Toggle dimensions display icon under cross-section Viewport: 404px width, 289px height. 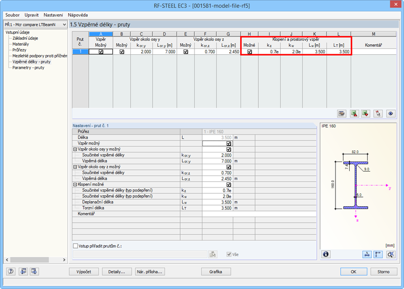tap(378, 254)
